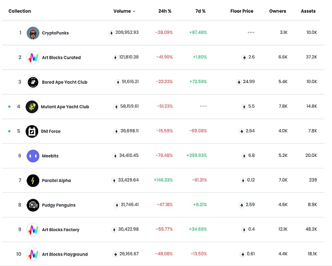This screenshot has height=266, width=332.
Task: Click the green dot beside 0N1 Force rank
Action: coord(9,131)
